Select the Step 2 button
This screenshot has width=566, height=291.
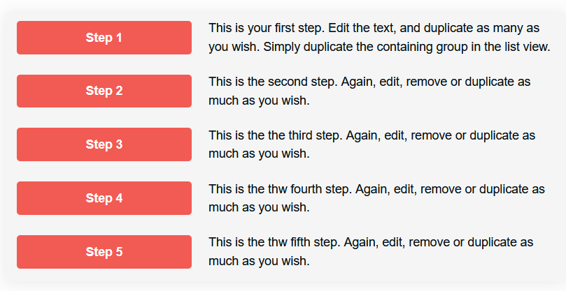tap(104, 91)
